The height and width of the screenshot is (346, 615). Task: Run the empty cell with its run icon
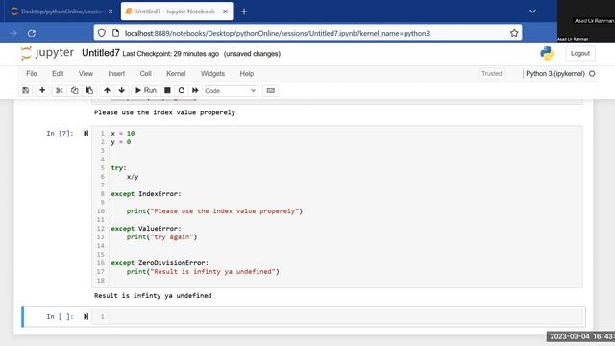[86, 316]
